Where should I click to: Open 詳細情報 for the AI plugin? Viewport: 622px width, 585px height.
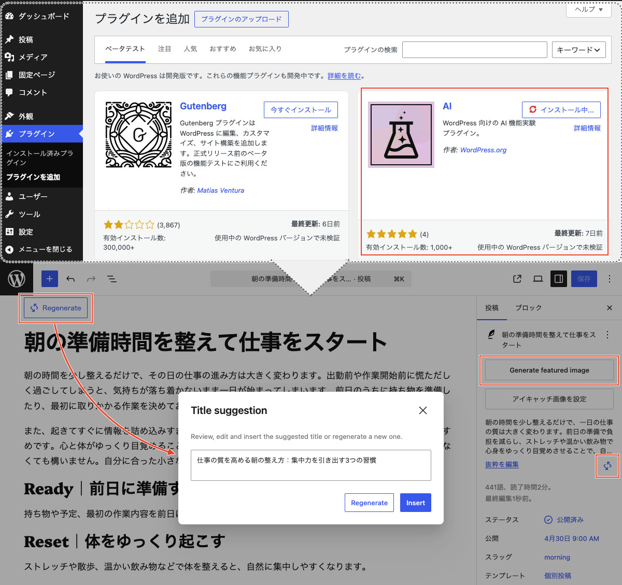coord(587,128)
